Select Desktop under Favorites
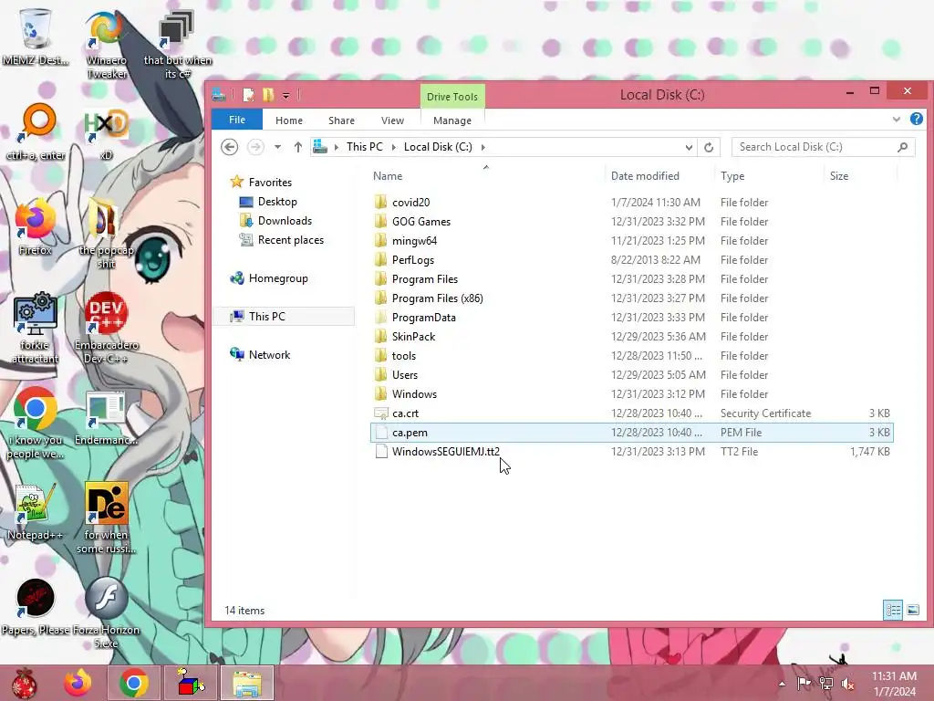This screenshot has width=934, height=701. (277, 202)
